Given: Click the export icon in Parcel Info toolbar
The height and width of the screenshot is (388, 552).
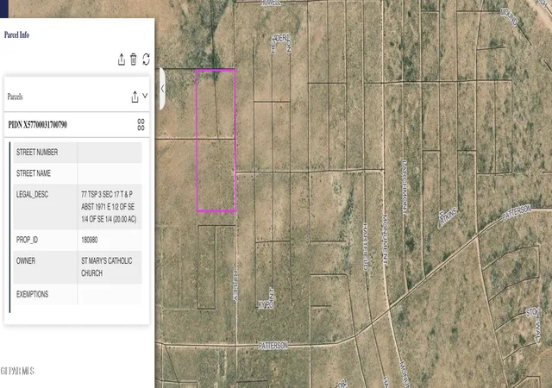Looking at the screenshot, I should point(122,59).
